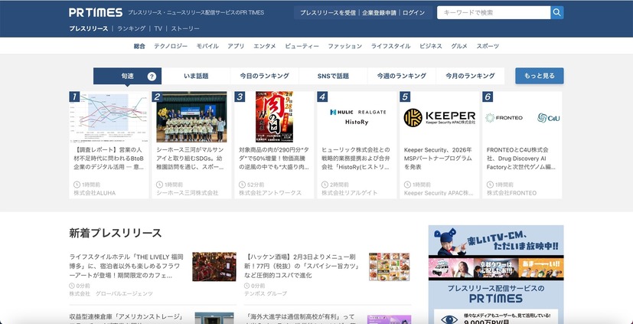Image resolution: width=633 pixels, height=324 pixels.
Task: Open the グルメ category menu item
Action: coord(459,46)
